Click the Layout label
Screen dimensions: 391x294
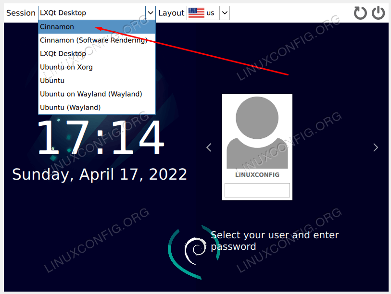pyautogui.click(x=171, y=13)
